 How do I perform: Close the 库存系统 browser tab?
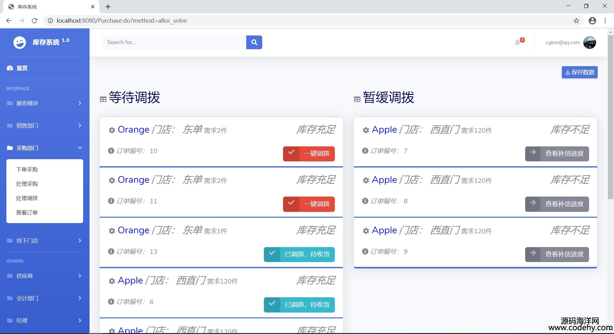click(x=93, y=7)
